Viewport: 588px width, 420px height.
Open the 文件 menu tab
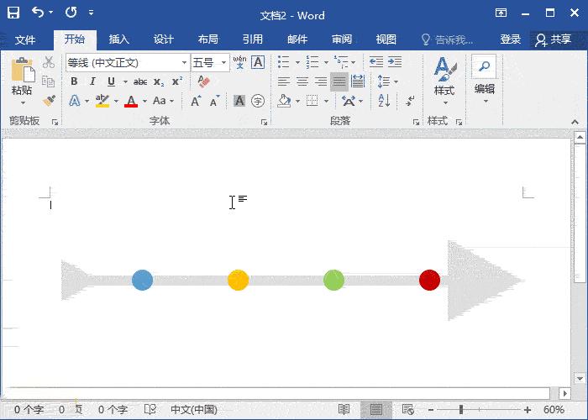25,39
